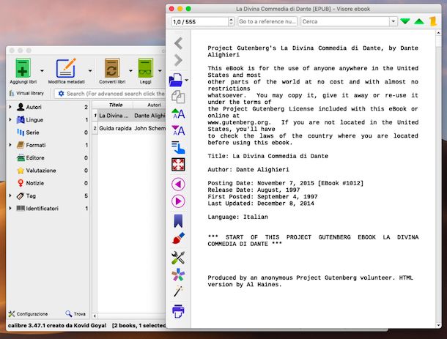Print the ebook via printer icon
Image resolution: width=447 pixels, height=339 pixels.
[x=178, y=311]
